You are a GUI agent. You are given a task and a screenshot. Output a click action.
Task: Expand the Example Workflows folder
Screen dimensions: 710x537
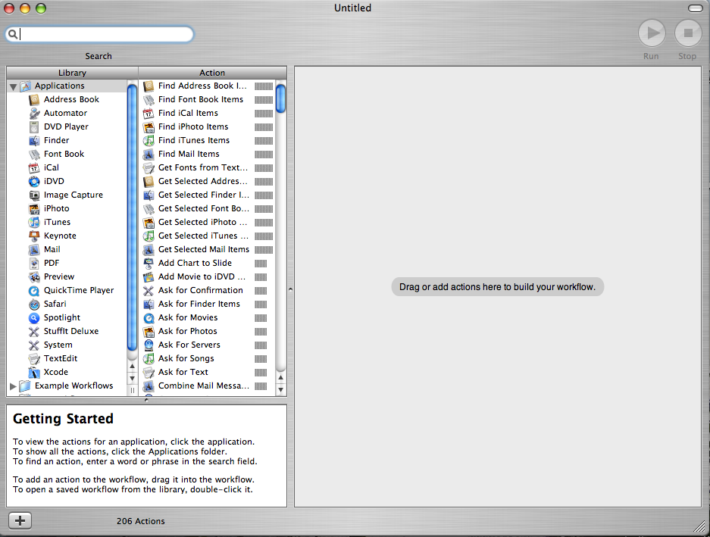click(x=13, y=386)
